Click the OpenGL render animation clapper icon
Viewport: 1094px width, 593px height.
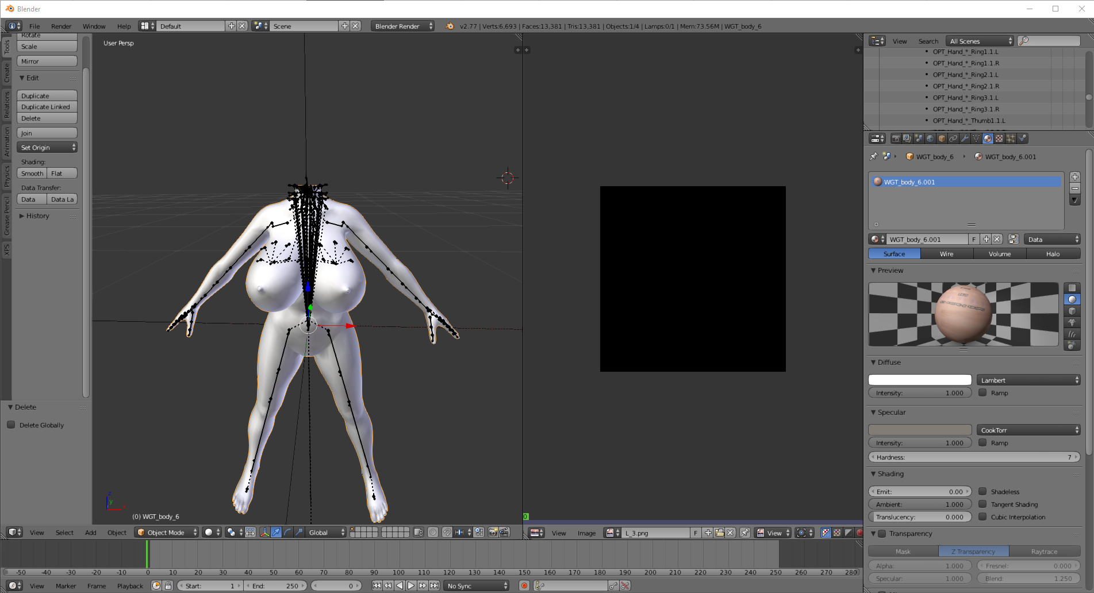click(x=504, y=533)
